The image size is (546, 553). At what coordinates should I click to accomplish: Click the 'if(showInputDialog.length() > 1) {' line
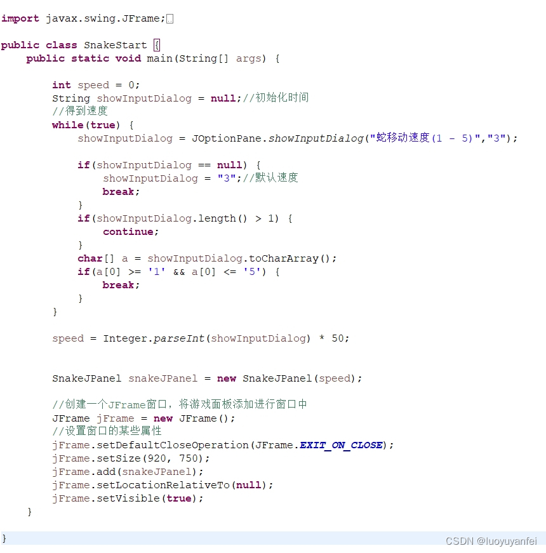[185, 218]
